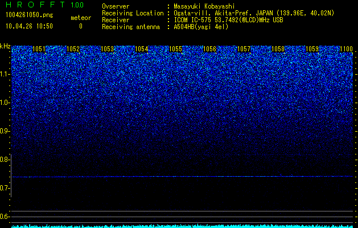
Task: Click the Ovserver label
Action: [116, 6]
